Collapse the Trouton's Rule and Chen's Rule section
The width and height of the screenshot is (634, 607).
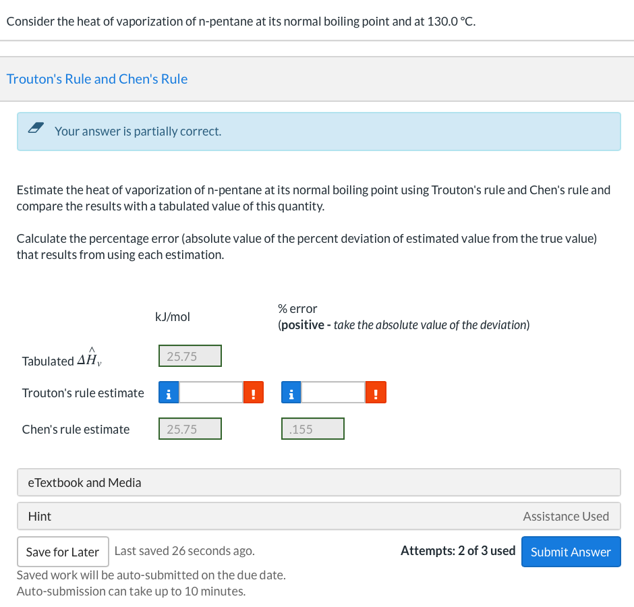pyautogui.click(x=97, y=79)
